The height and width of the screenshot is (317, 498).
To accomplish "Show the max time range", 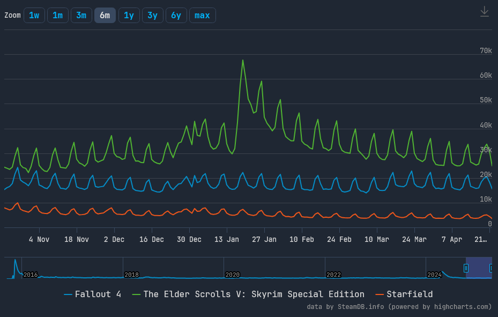I will point(202,15).
